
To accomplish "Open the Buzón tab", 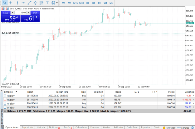I will click(x=68, y=127).
